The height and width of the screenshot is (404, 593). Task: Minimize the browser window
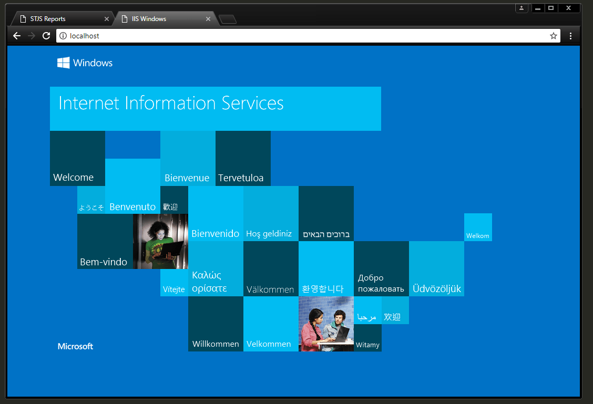coord(538,8)
